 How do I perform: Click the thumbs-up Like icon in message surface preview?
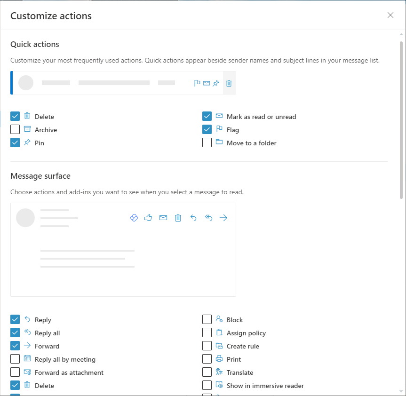click(x=148, y=217)
